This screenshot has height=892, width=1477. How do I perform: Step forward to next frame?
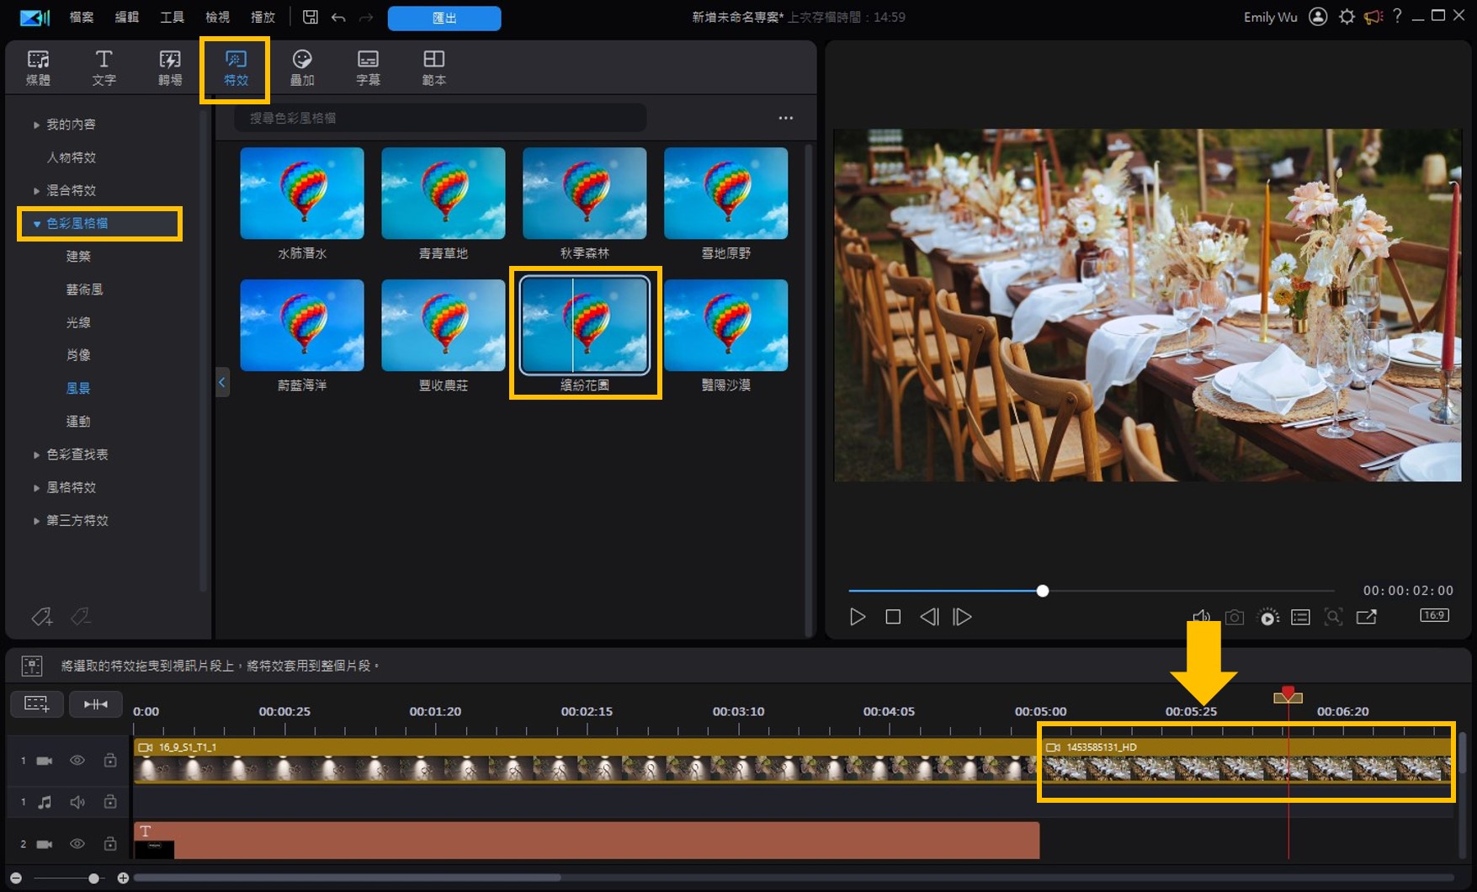tap(962, 617)
